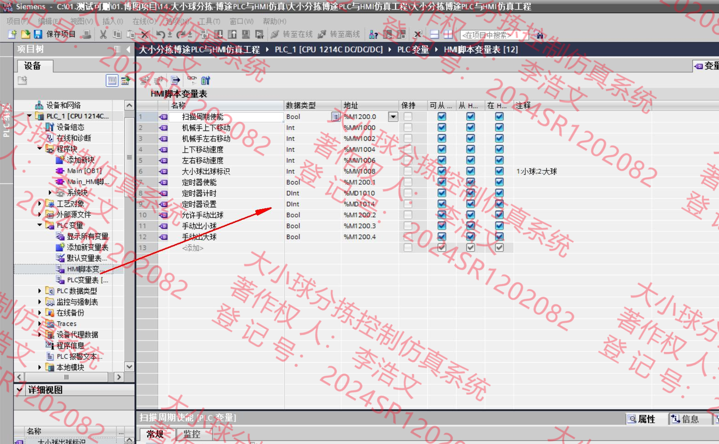This screenshot has width=719, height=444.
Task: Click the Copy toolbar icon
Action: click(117, 34)
